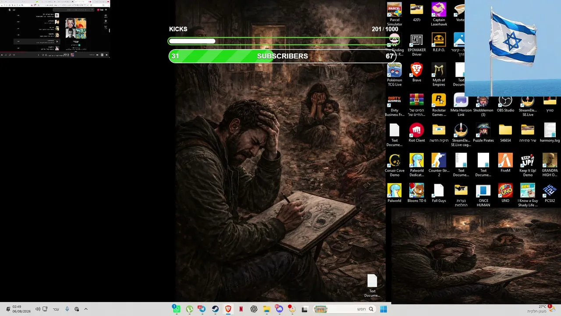Open the Parcel Simulator desktop shortcut
This screenshot has height=316, width=561.
394,14
